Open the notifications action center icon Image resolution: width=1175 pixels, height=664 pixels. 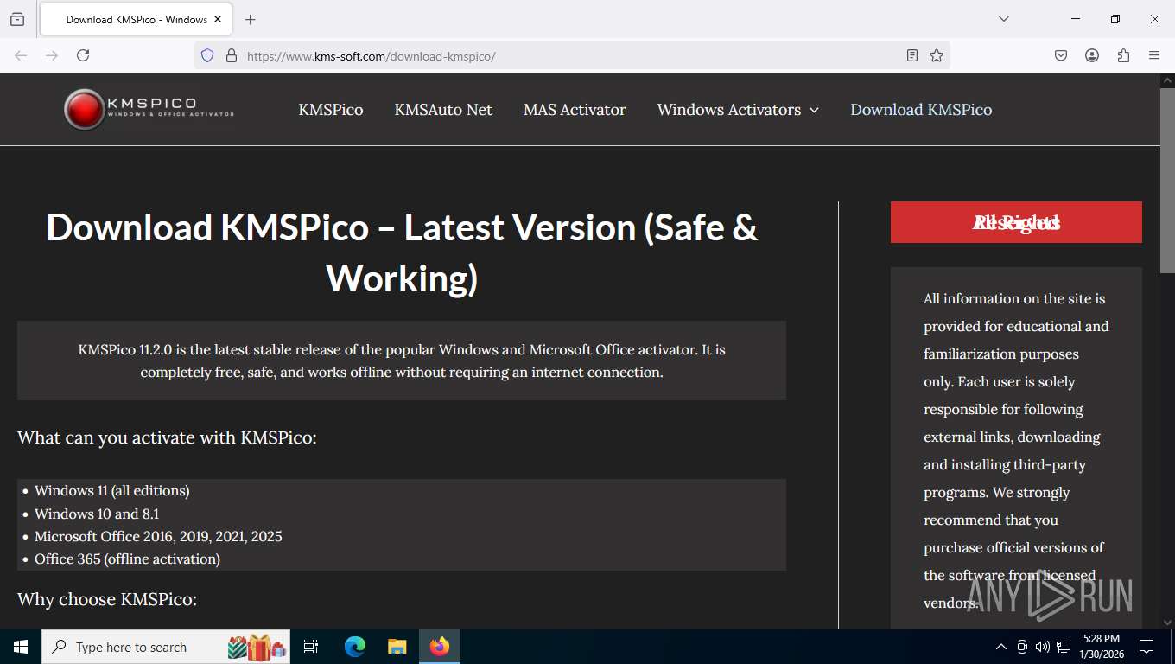[x=1146, y=647]
